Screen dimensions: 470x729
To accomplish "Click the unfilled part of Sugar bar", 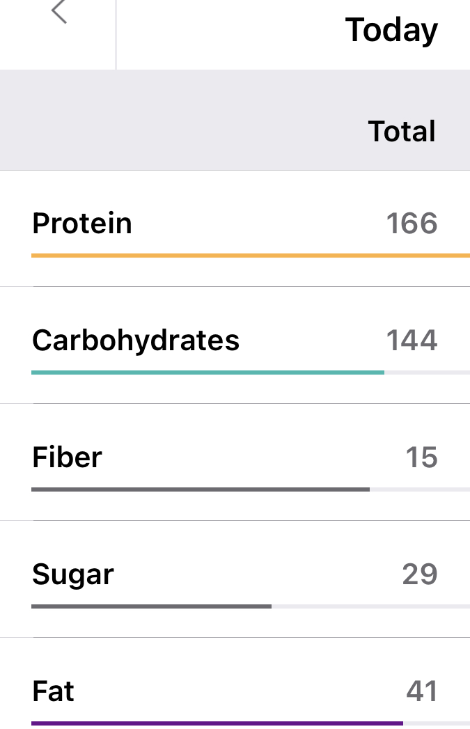I will click(370, 606).
